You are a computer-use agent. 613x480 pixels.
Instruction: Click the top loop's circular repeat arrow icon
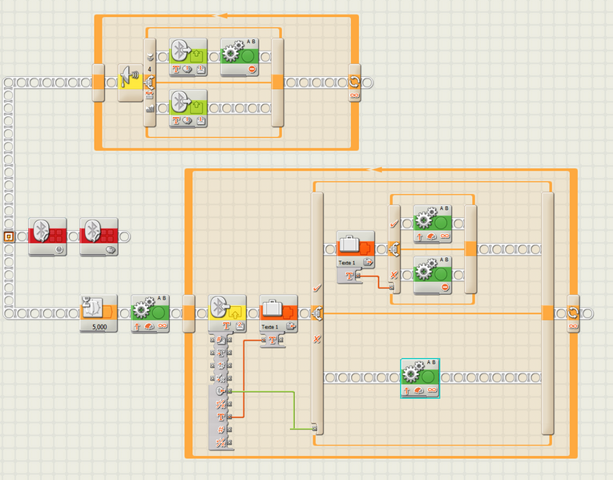(x=354, y=83)
